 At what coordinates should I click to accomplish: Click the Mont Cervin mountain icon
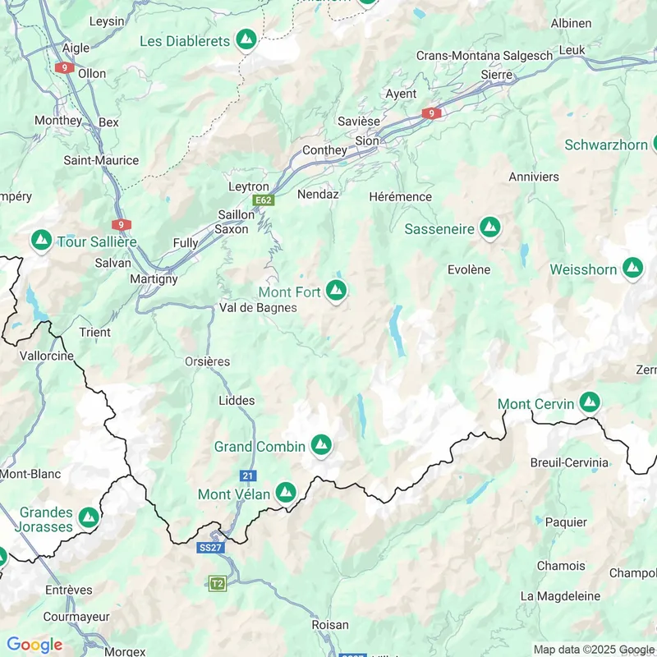(590, 402)
